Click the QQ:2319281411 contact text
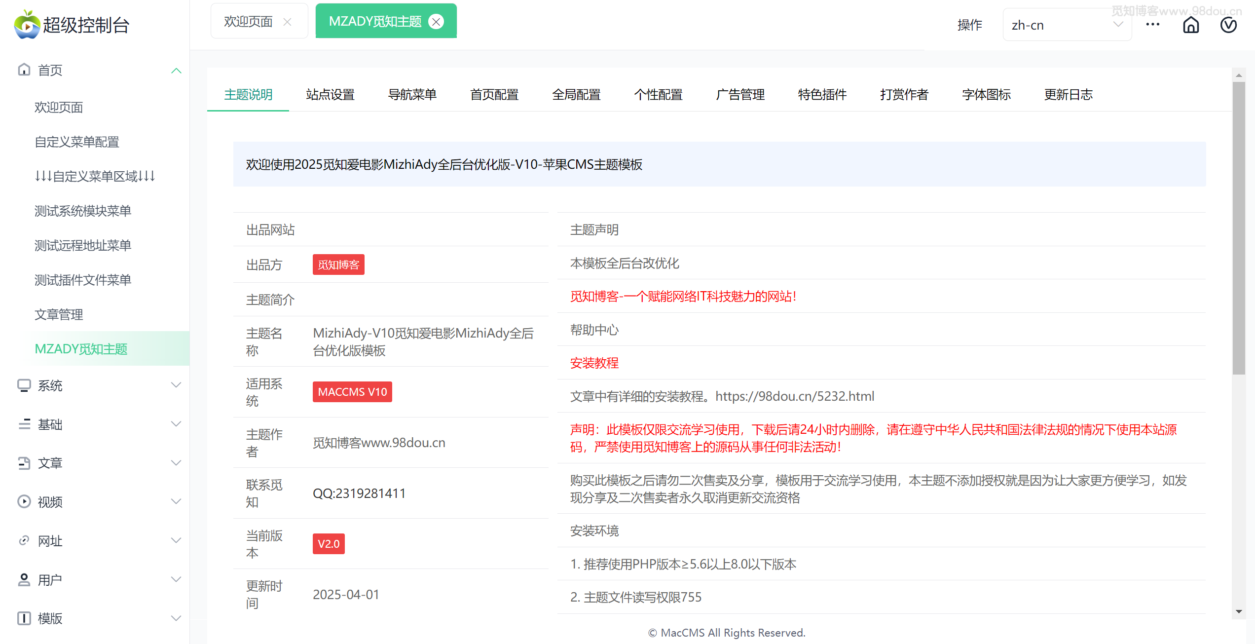The height and width of the screenshot is (644, 1255). [359, 493]
